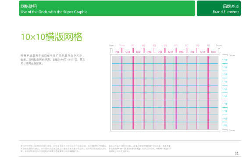This screenshot has height=157, width=250.
Task: Click the "品牌基本" Chinese label
Action: 231,7
